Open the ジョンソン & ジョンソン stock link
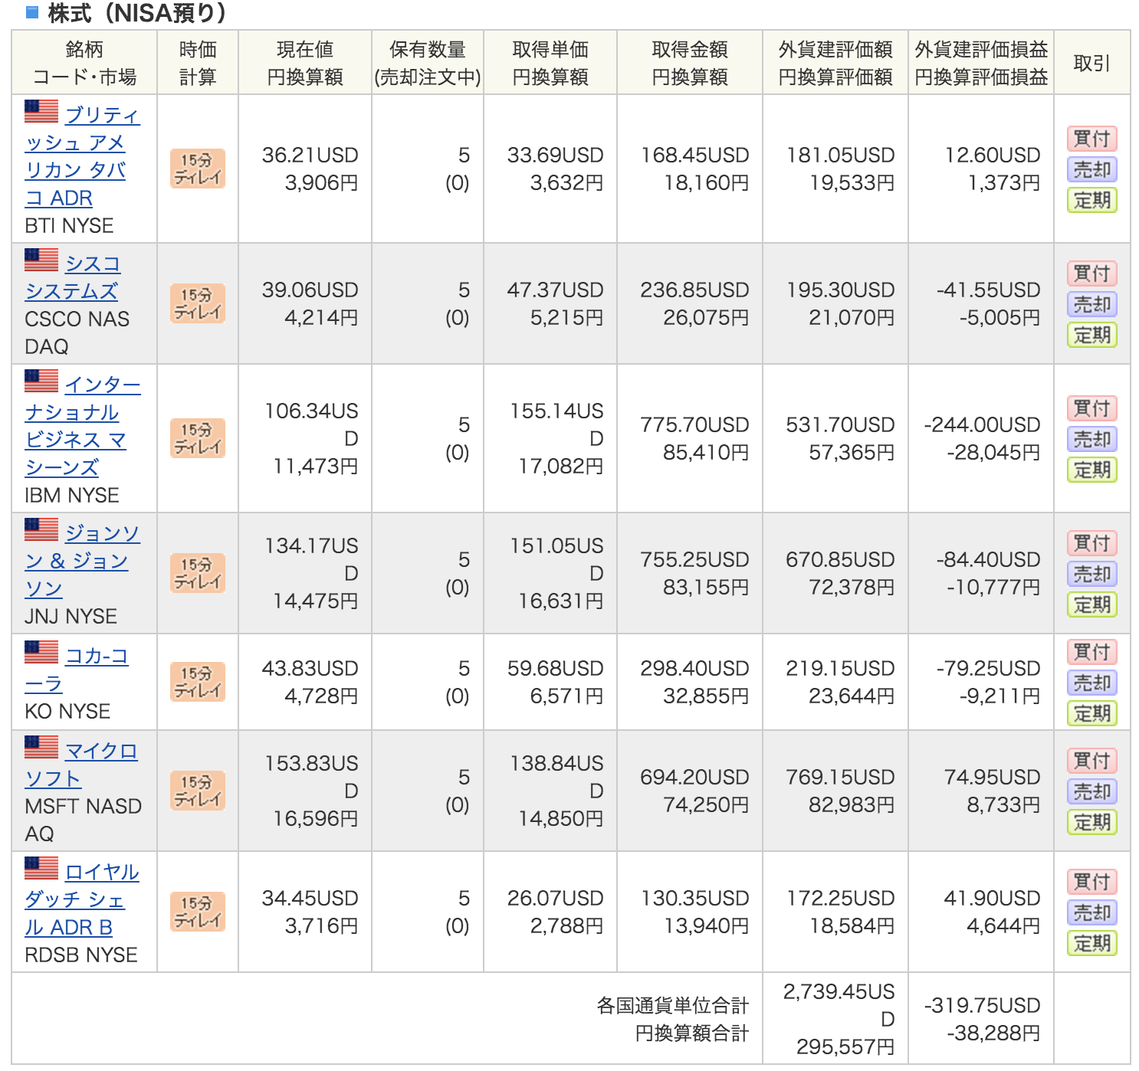 click(83, 562)
